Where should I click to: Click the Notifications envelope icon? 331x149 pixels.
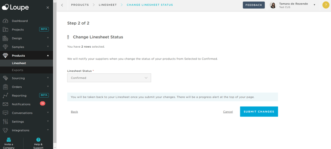pos(5,104)
